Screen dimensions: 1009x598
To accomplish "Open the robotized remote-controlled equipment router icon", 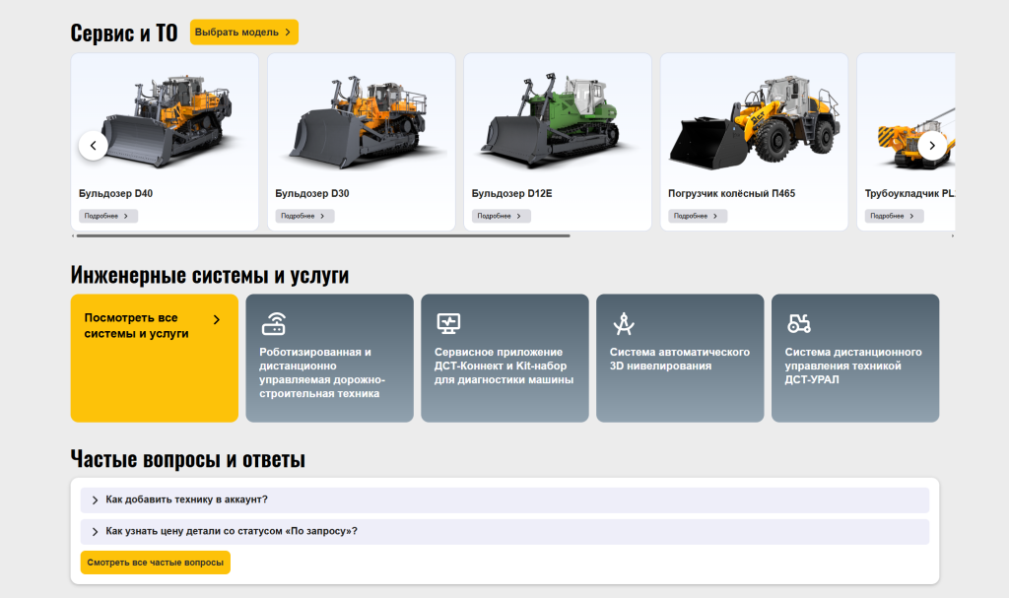I will click(274, 323).
